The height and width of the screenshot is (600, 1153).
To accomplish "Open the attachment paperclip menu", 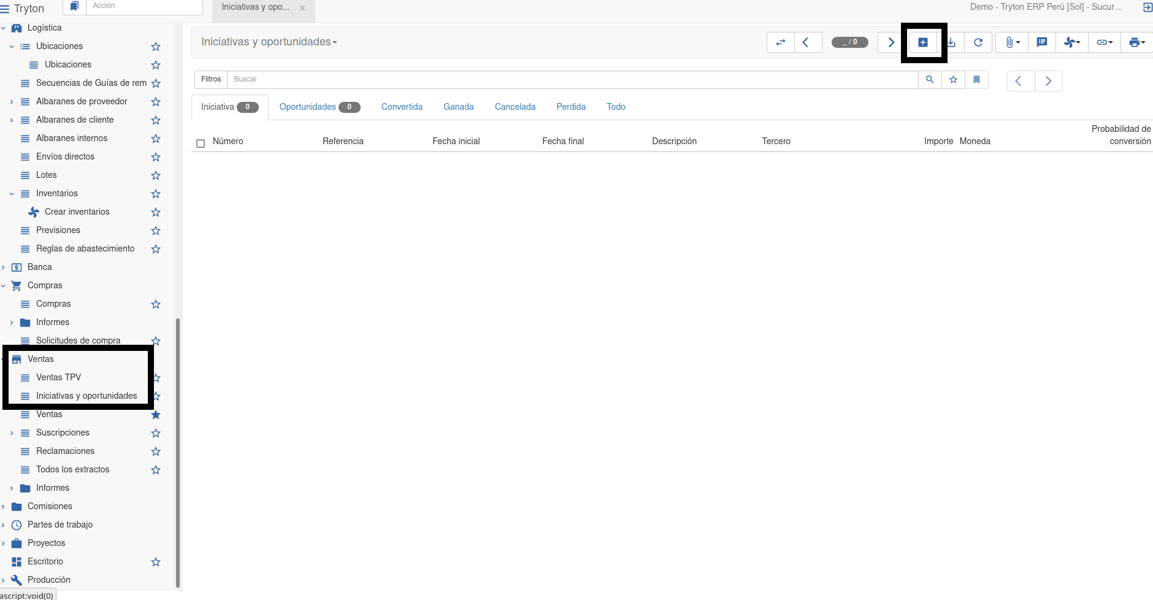I will (1012, 42).
